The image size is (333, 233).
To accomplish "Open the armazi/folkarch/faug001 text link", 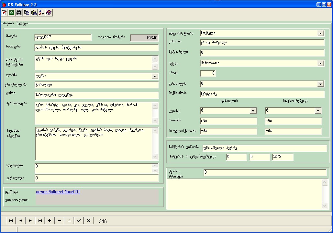I will point(58,192).
